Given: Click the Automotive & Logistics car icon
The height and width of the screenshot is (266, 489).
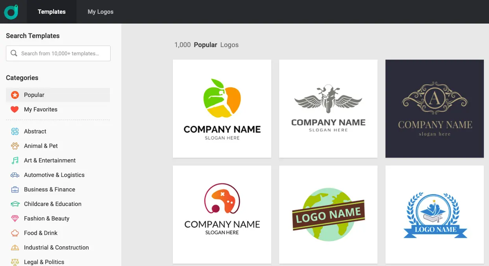Looking at the screenshot, I should (15, 175).
